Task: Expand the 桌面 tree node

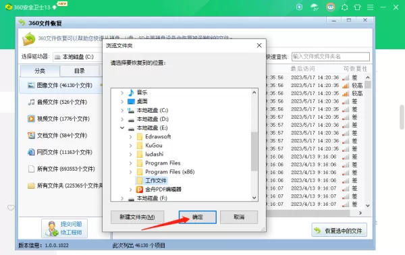Action: 122,101
